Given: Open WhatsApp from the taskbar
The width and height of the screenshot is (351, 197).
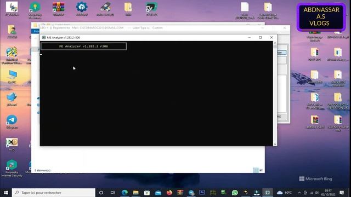Looking at the screenshot, I should pos(235,193).
